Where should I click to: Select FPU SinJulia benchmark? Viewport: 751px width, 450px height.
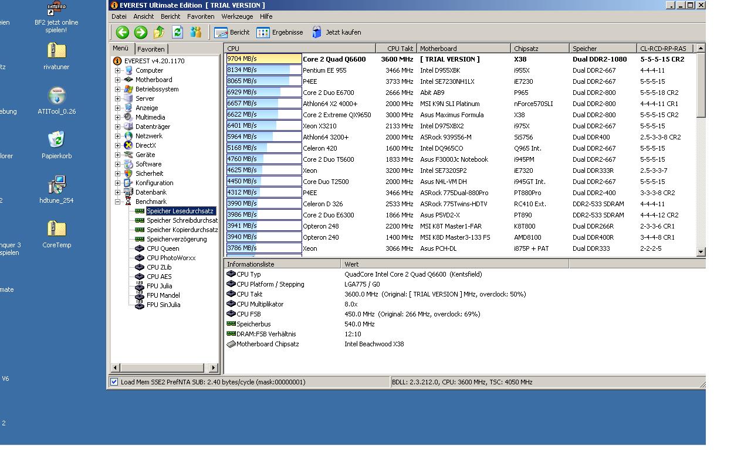coord(163,305)
